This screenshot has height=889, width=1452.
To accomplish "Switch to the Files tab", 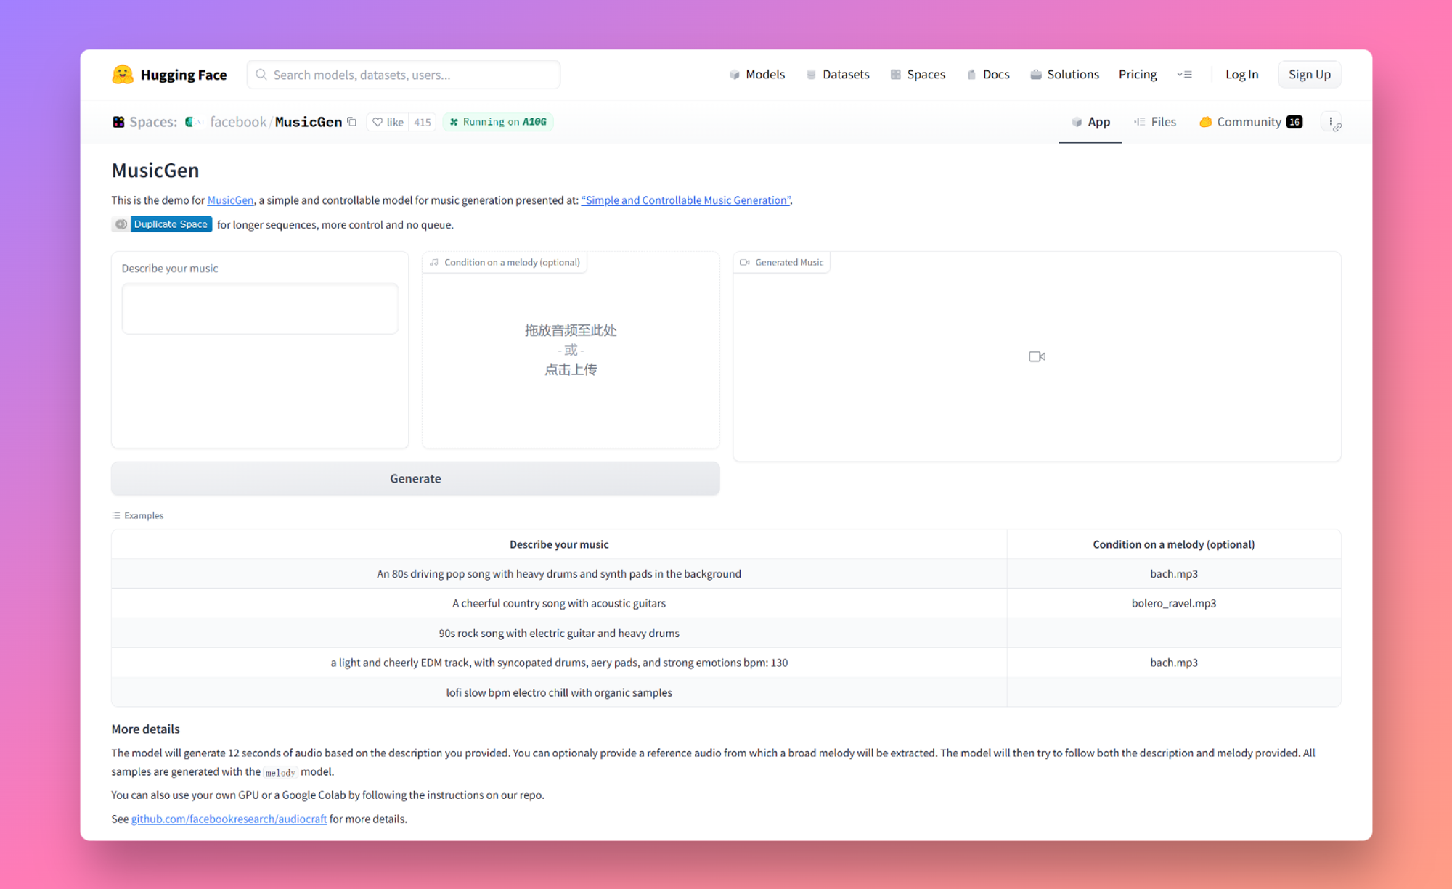I will [1154, 122].
